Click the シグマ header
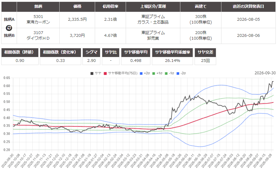The width and height of the screenshot is (277, 169). tap(91, 52)
